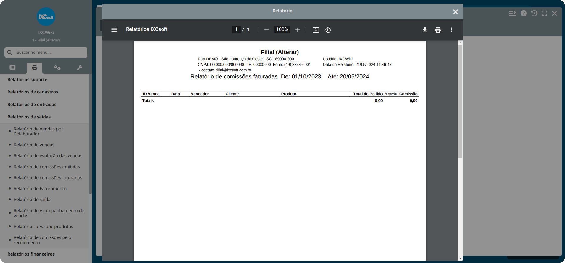Image resolution: width=565 pixels, height=263 pixels.
Task: Open Relatório curva abc produtos
Action: 43,227
